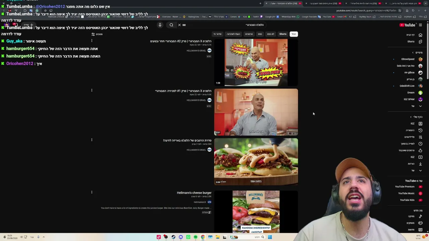Open the Windows Start button
This screenshot has height=241, width=429.
coord(270,237)
